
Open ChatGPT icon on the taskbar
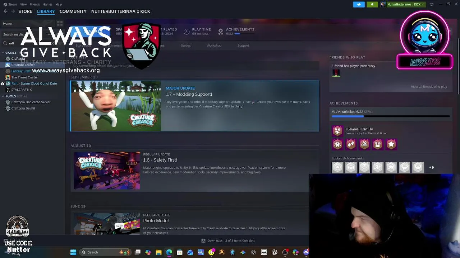pos(275,252)
